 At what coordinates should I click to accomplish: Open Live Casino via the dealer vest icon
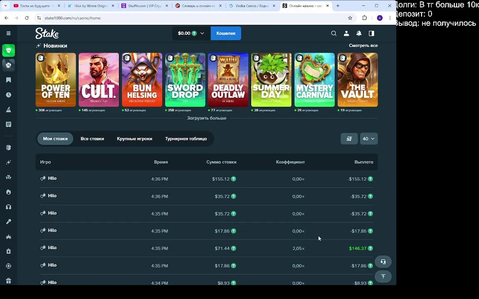(9, 207)
